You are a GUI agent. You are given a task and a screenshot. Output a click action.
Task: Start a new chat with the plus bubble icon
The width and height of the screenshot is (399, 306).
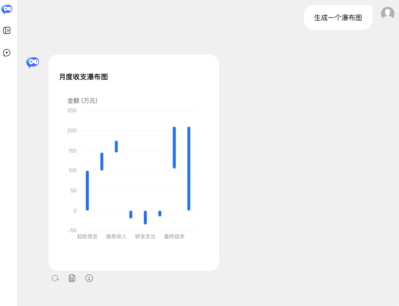click(x=7, y=53)
